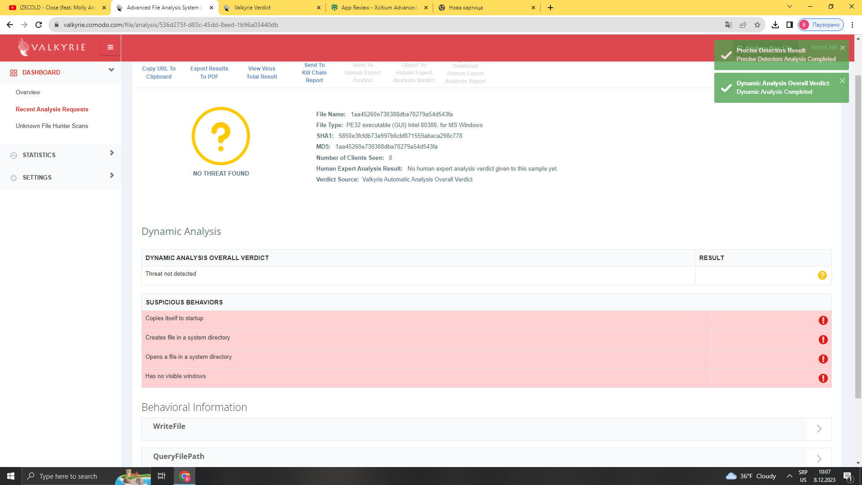
Task: Click the Google Translate icon in address bar
Action: coord(728,25)
